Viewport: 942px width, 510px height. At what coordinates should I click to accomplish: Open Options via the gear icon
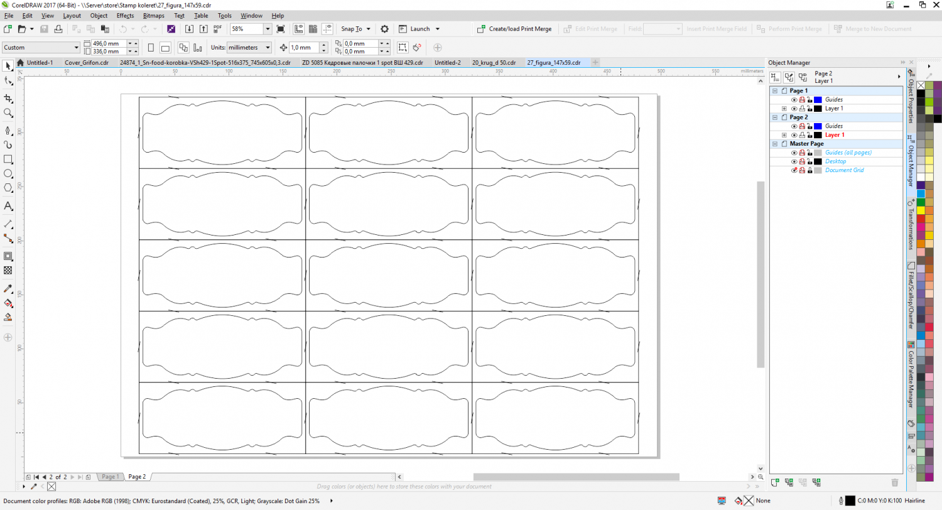[x=384, y=29]
